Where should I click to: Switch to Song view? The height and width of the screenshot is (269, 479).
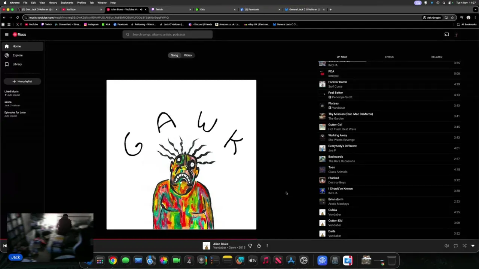[x=174, y=55]
